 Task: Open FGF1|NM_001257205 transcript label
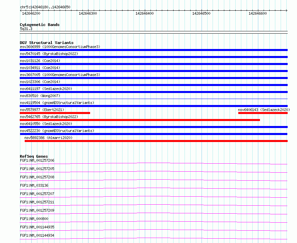(x=37, y=169)
